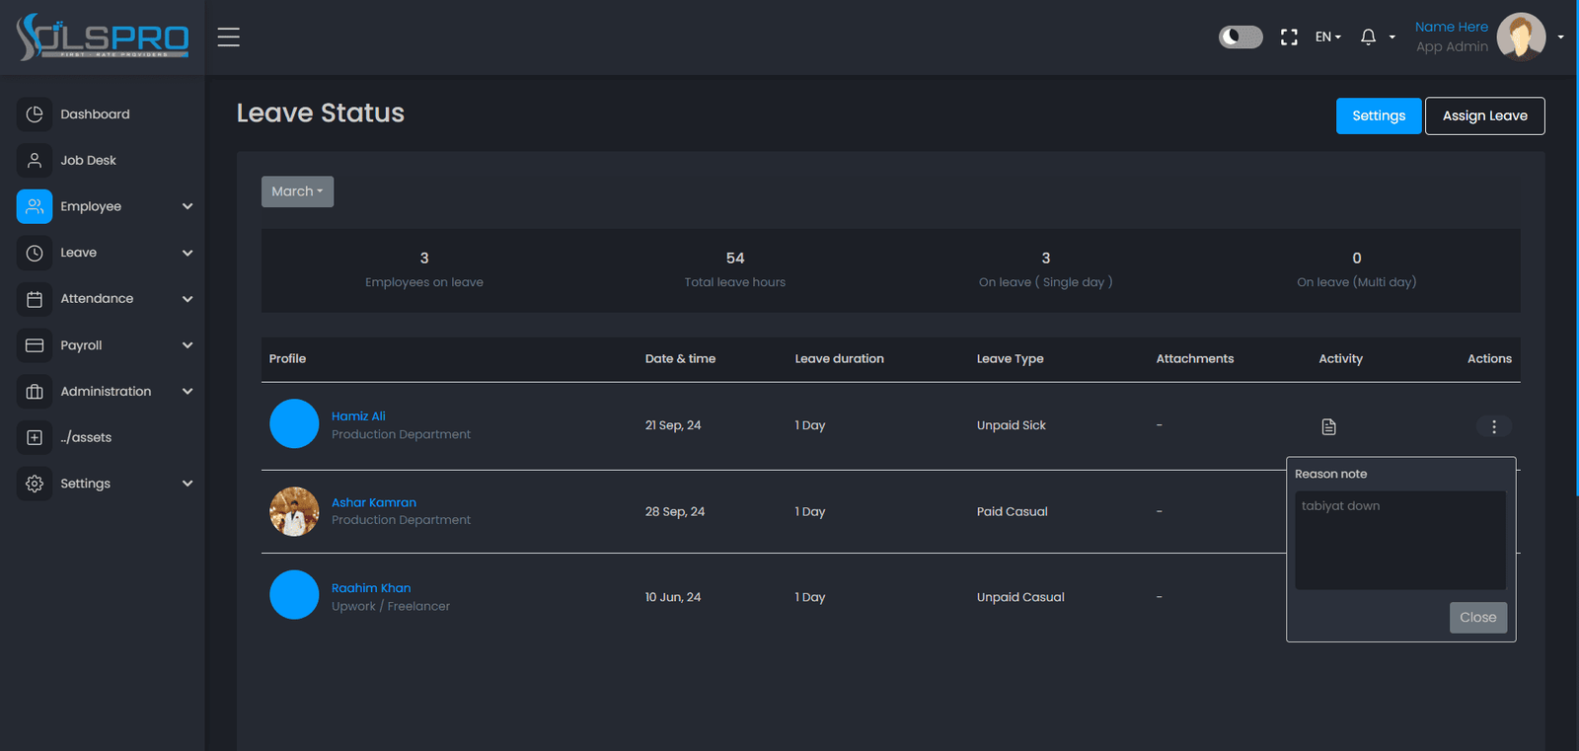Open the three-dot actions menu for Hamiz Ali
Screen dimensions: 1579x751
(x=1494, y=426)
